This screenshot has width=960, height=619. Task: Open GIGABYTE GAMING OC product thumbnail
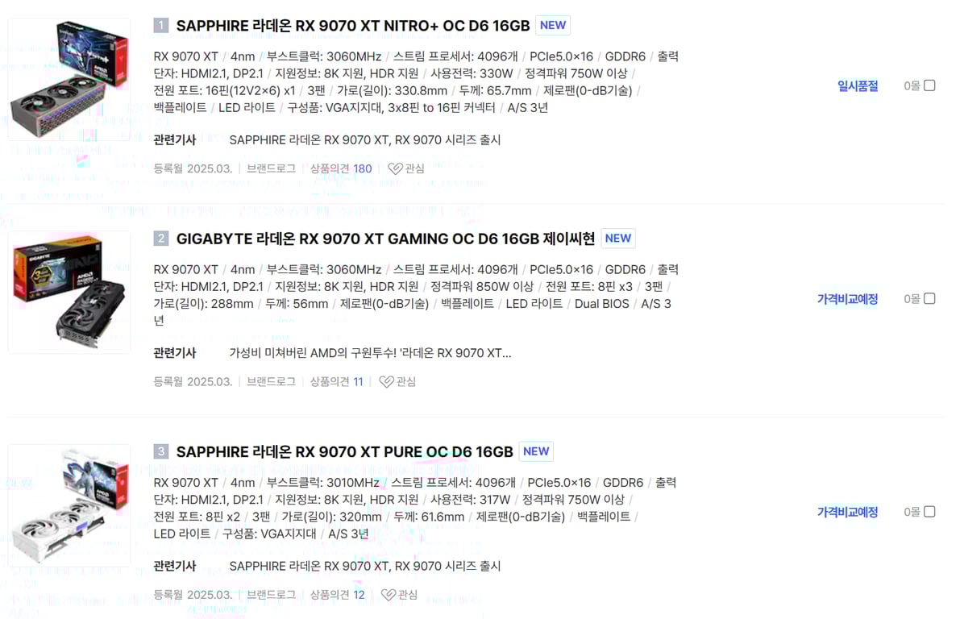(x=69, y=292)
